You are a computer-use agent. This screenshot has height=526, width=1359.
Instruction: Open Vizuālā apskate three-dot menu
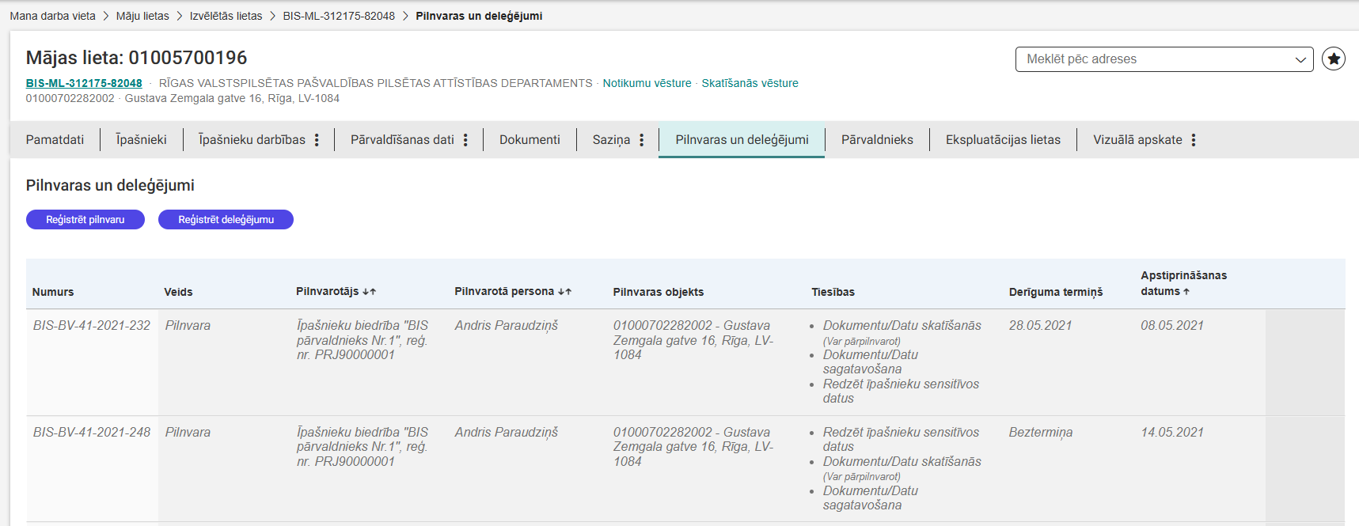1193,140
